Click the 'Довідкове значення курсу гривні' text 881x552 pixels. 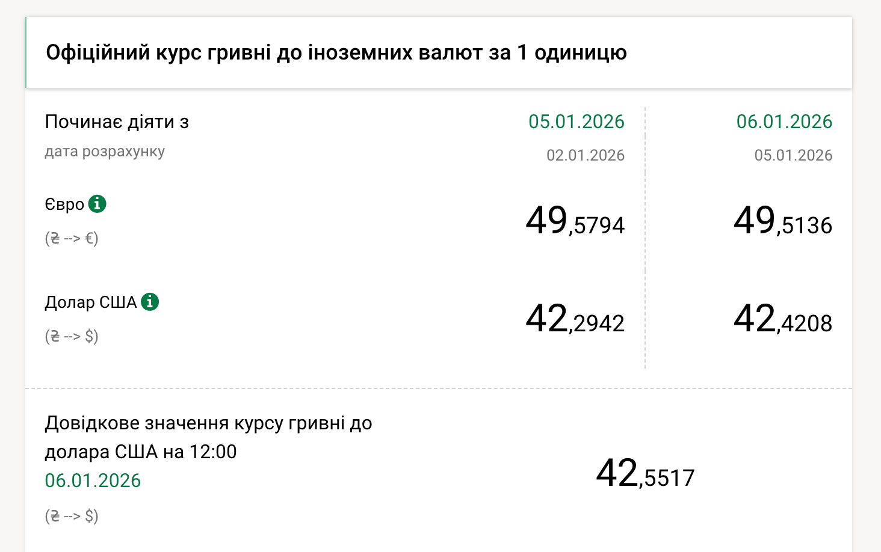coord(208,423)
